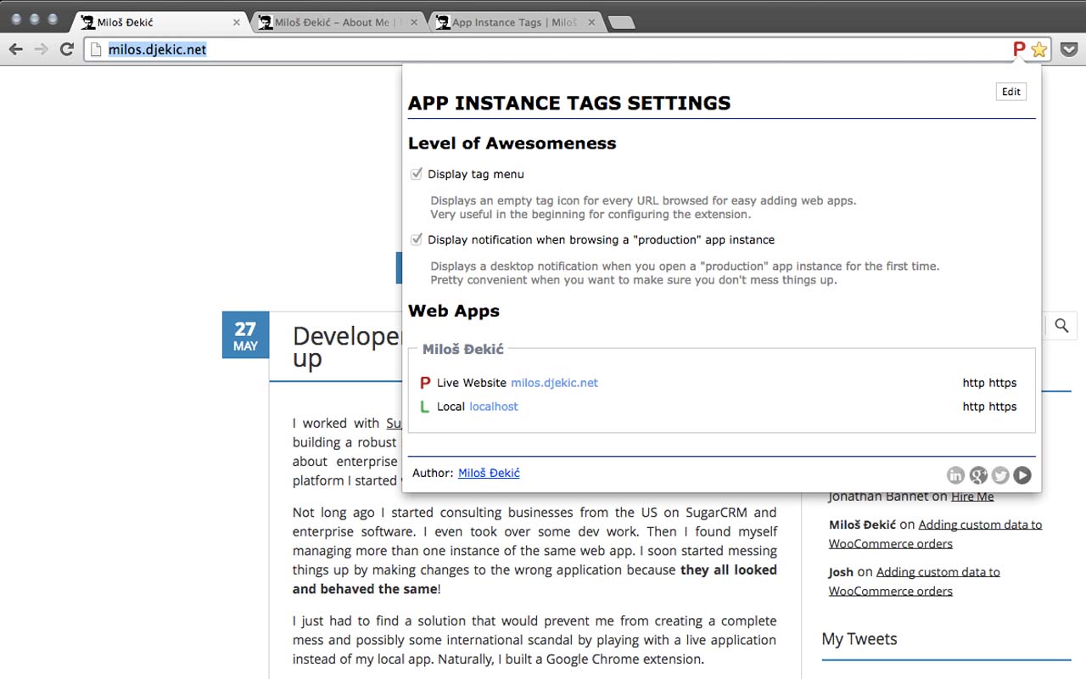Open the Pocket extension icon
This screenshot has width=1086, height=679.
1069,49
